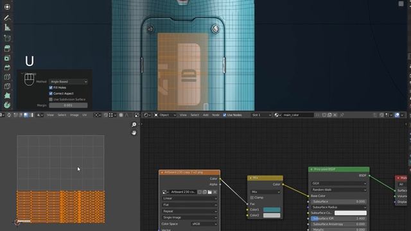Select the Loop Cut tool
This screenshot has height=231, width=411.
(x=7, y=77)
